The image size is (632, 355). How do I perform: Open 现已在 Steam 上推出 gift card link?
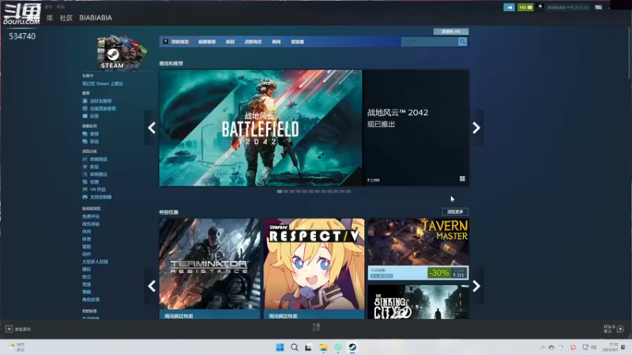103,84
